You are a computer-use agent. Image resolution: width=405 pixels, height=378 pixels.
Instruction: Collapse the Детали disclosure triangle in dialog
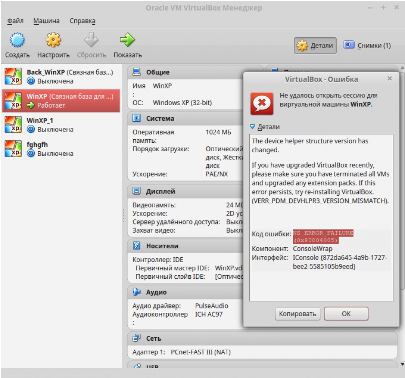pos(252,127)
